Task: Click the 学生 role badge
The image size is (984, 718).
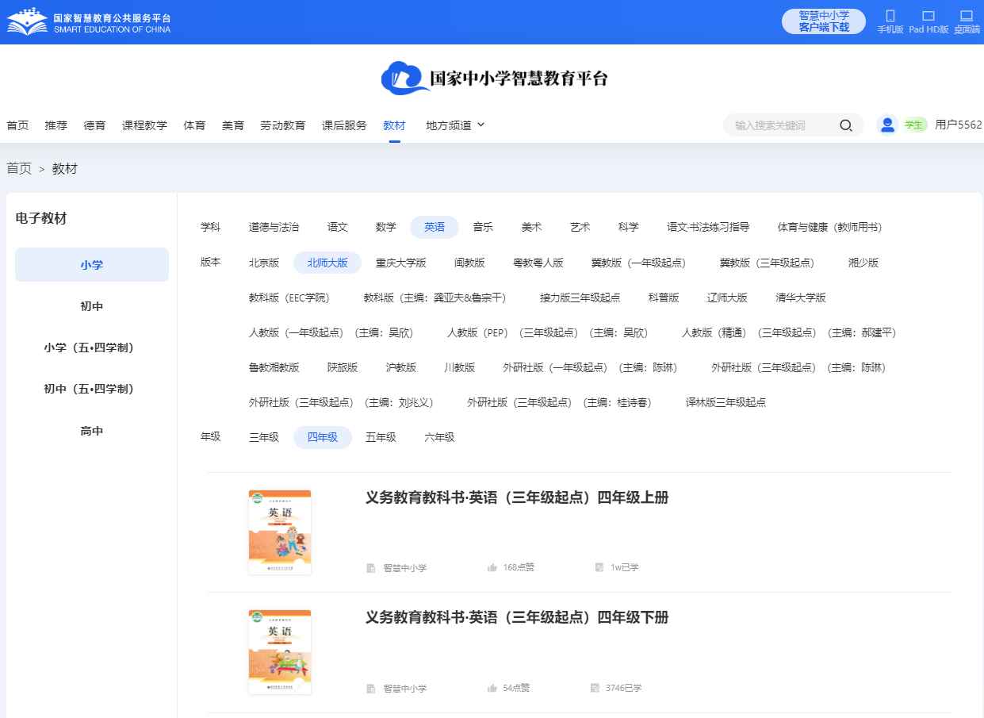Action: click(x=914, y=125)
